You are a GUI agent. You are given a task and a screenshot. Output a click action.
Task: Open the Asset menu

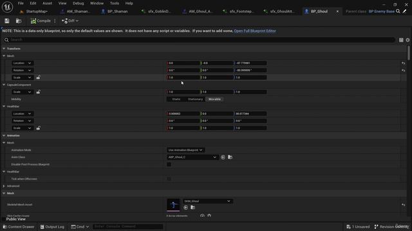[47, 3]
